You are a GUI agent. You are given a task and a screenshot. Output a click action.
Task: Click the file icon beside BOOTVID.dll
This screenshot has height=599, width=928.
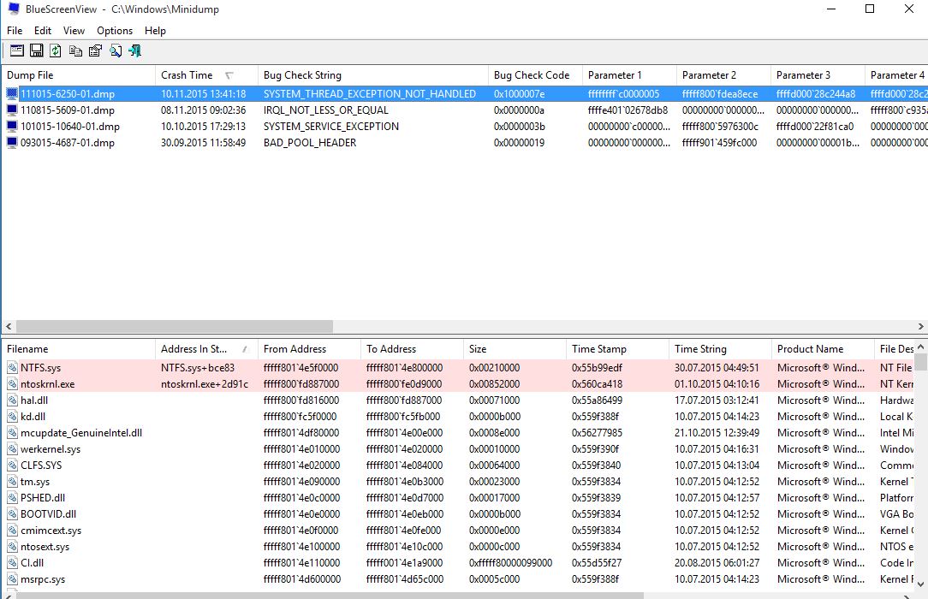pyautogui.click(x=13, y=513)
